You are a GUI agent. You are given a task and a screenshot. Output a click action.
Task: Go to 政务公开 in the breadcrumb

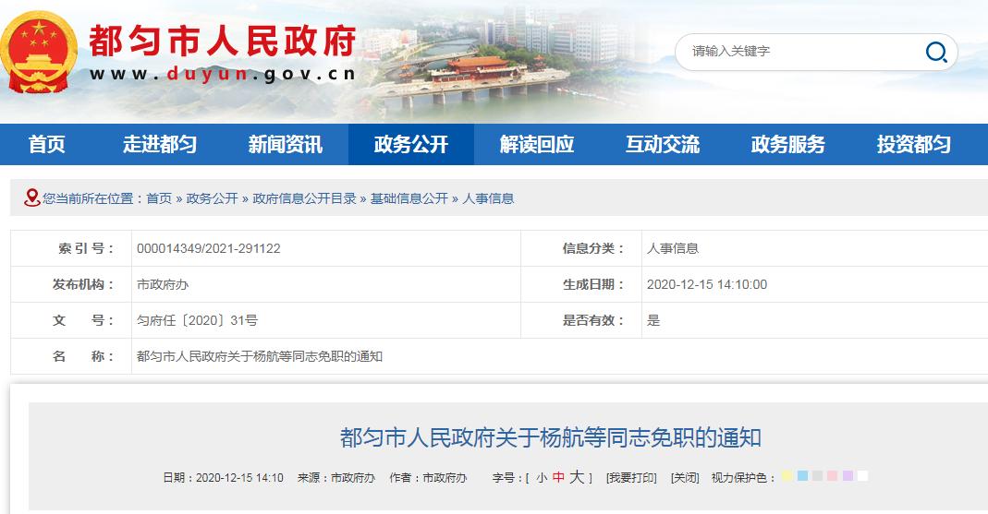click(x=212, y=198)
